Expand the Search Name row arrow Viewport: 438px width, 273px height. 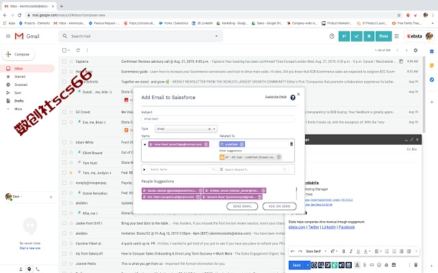coord(144,169)
